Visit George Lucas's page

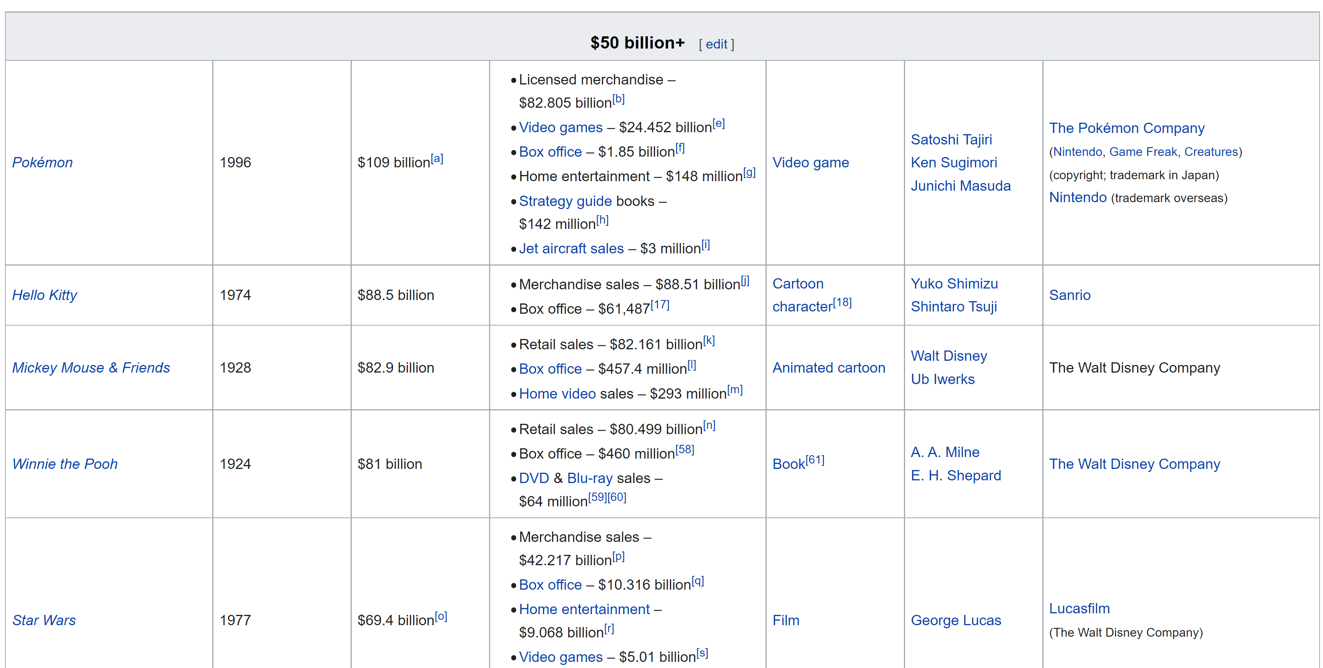(x=956, y=620)
